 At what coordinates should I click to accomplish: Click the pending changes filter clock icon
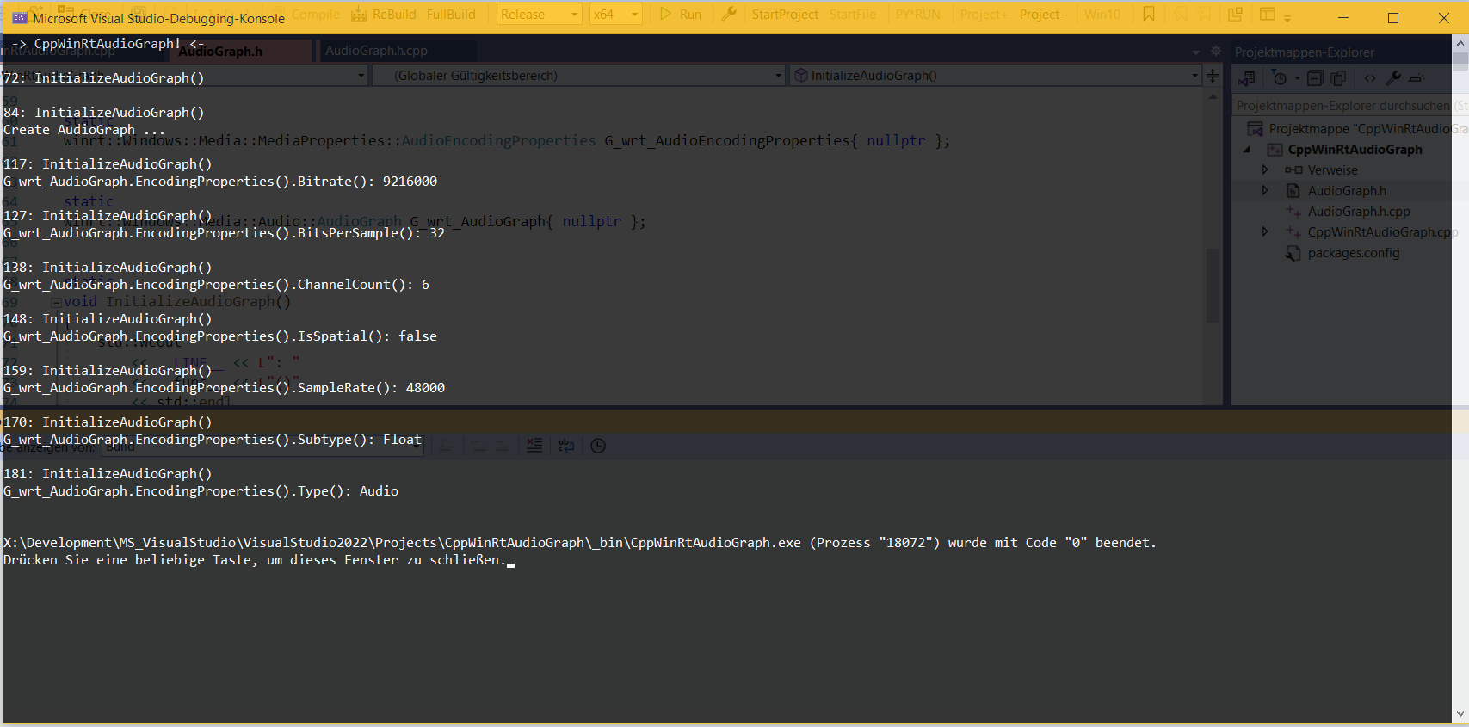[1280, 78]
